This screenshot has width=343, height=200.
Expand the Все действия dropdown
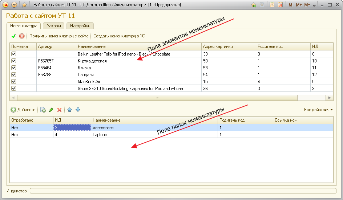318,110
